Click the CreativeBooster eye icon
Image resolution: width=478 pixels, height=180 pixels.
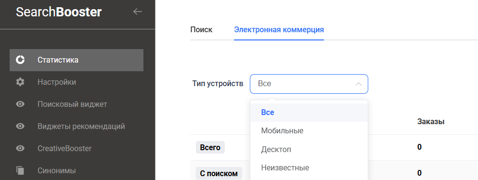click(20, 149)
